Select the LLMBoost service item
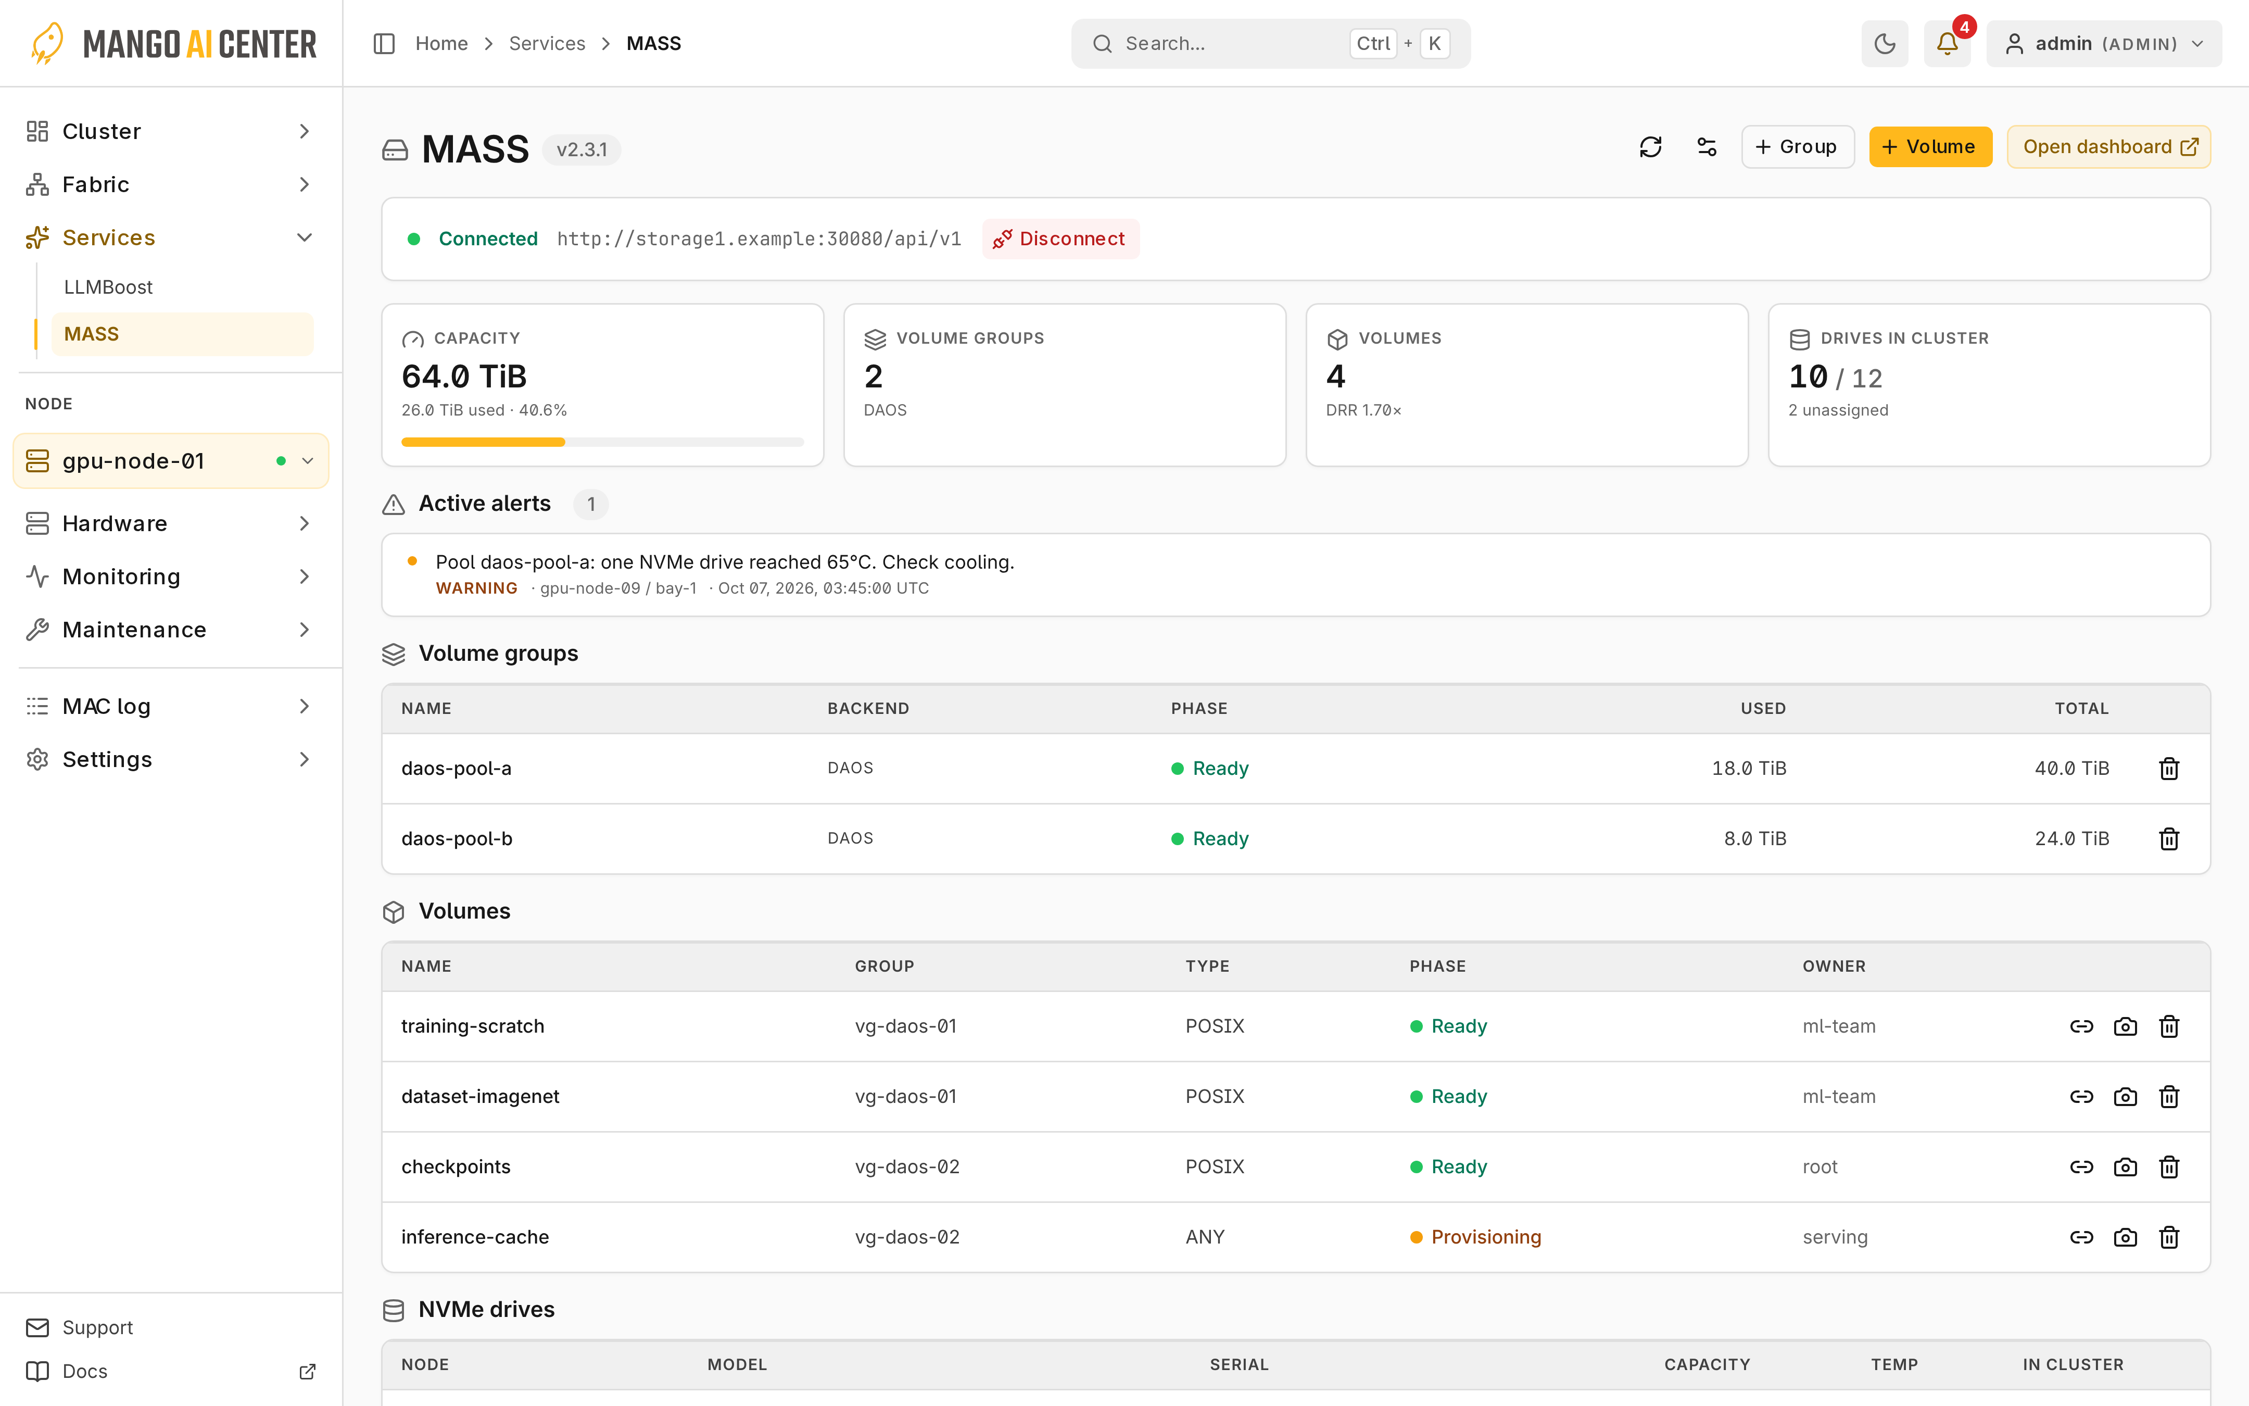Image resolution: width=2249 pixels, height=1406 pixels. click(182, 287)
